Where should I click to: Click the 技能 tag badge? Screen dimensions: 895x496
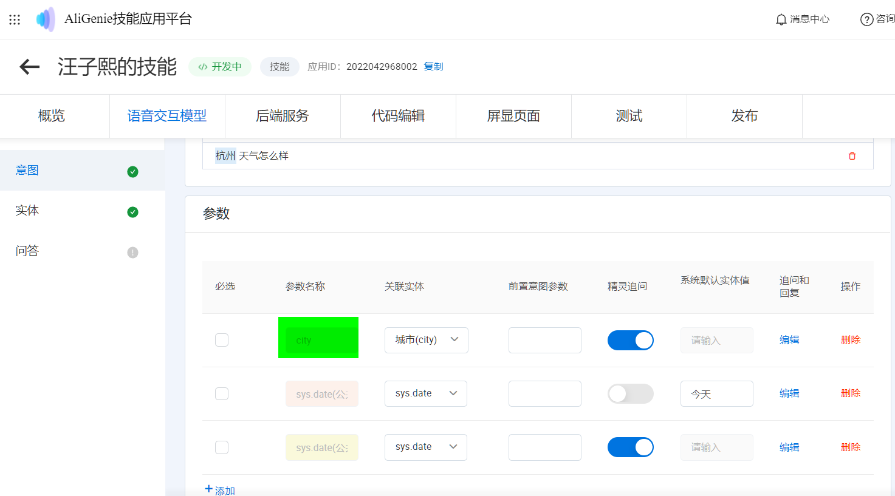coord(279,67)
